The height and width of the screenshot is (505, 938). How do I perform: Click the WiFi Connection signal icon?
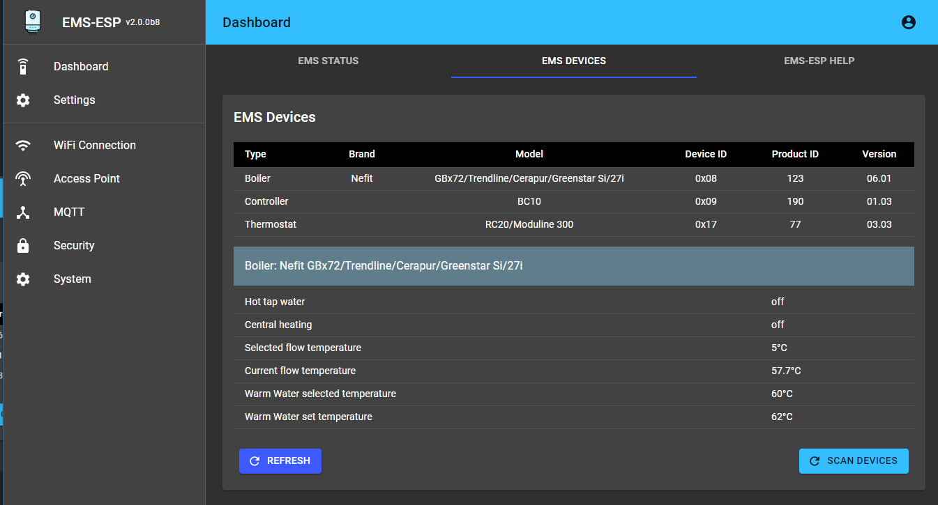23,146
